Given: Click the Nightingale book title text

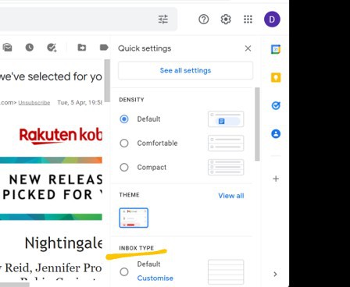Looking at the screenshot, I should [x=63, y=243].
